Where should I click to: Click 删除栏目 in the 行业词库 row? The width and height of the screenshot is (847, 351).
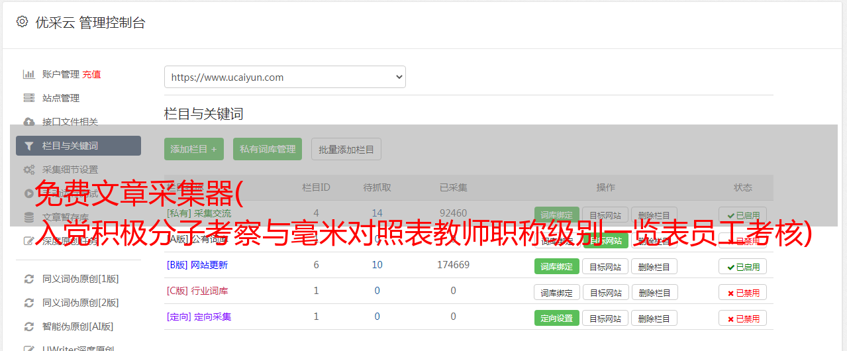(654, 292)
